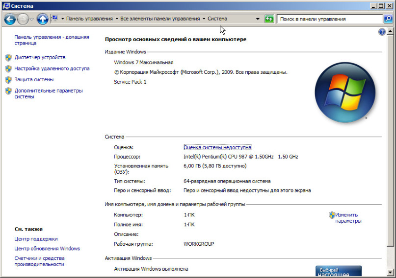Viewport: 396px width, 278px height.
Task: Open Настройка удаленного доступа link
Action: 52,69
